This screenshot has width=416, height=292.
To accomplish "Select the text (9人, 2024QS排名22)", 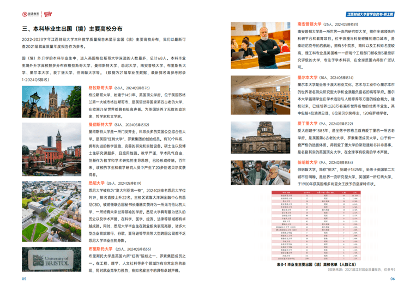I will coord(336,124).
